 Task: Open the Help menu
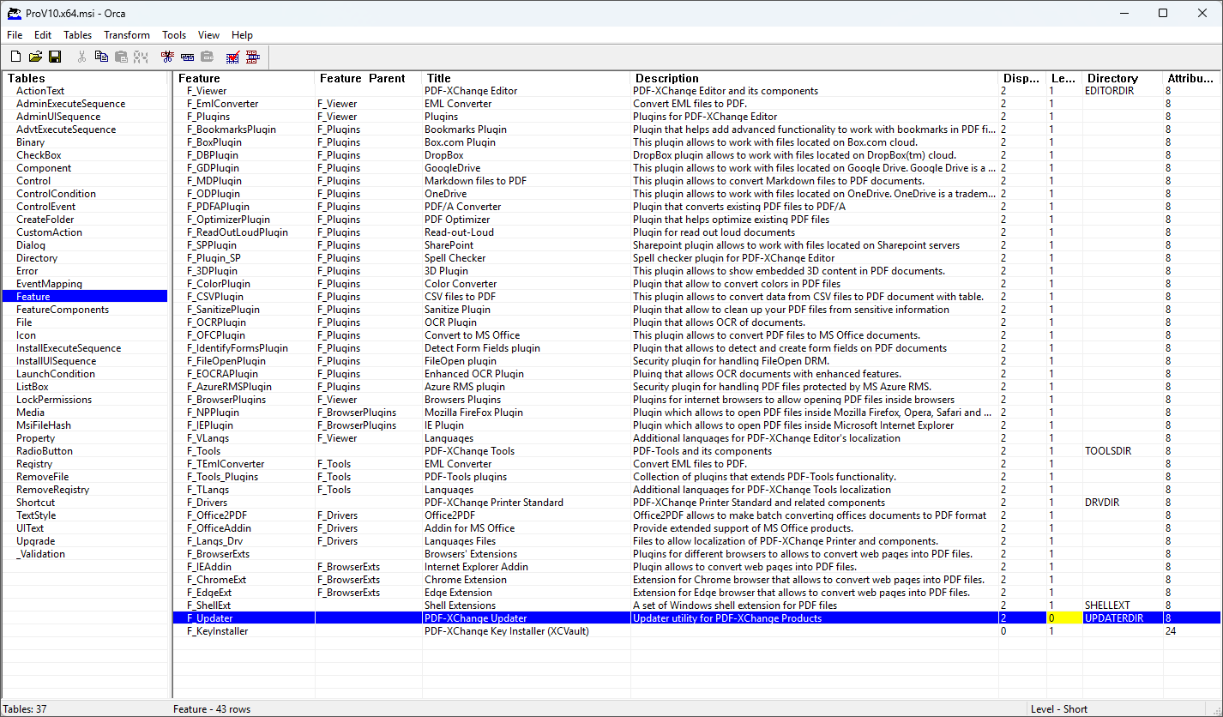pos(243,35)
